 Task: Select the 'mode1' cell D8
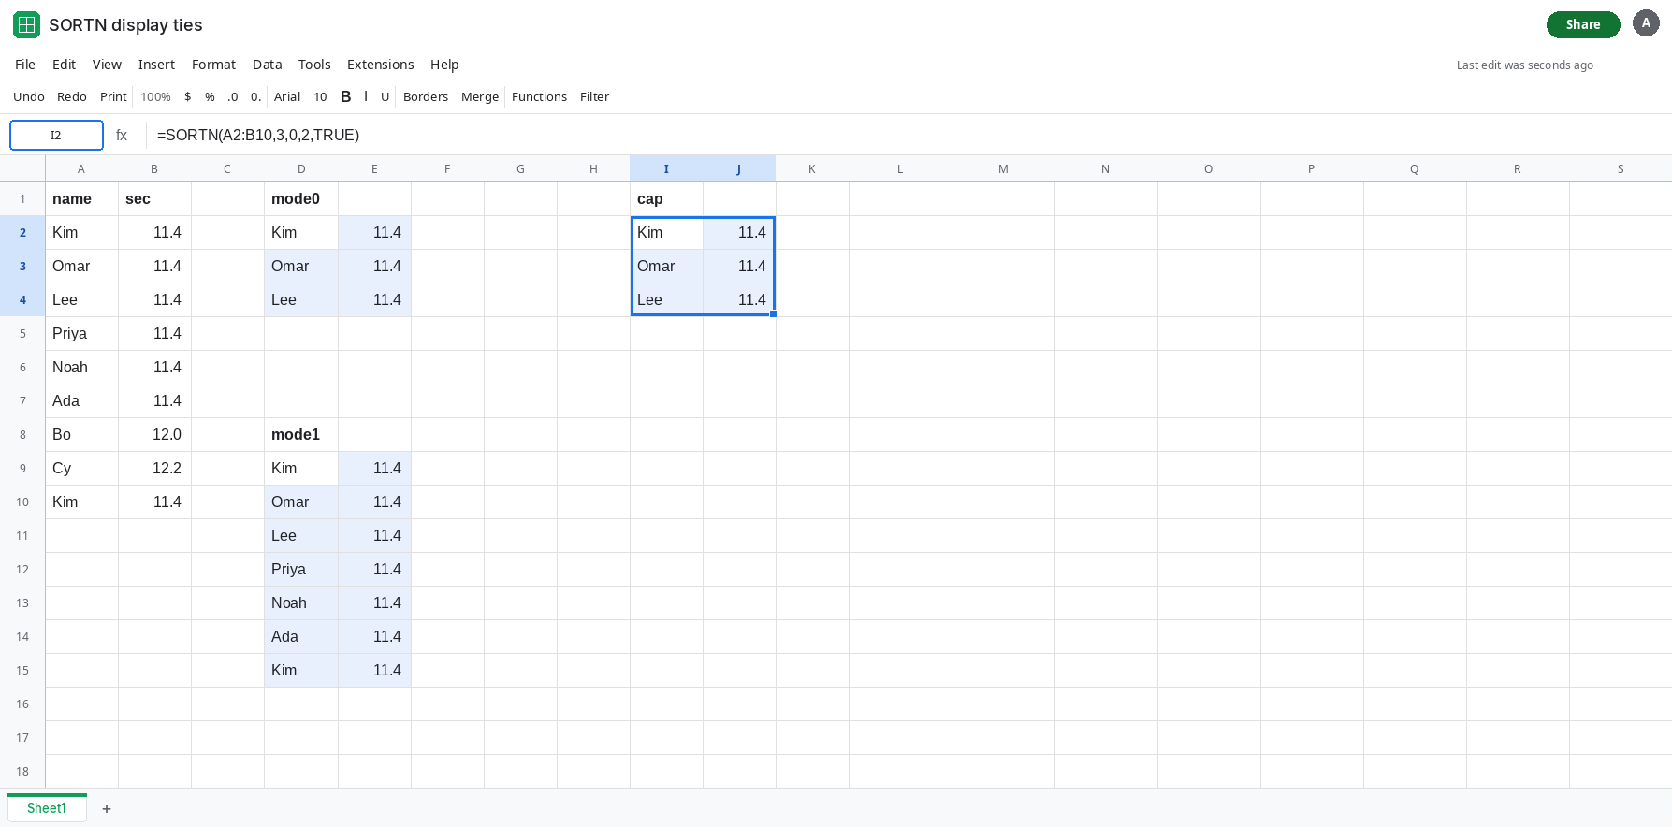tap(301, 435)
